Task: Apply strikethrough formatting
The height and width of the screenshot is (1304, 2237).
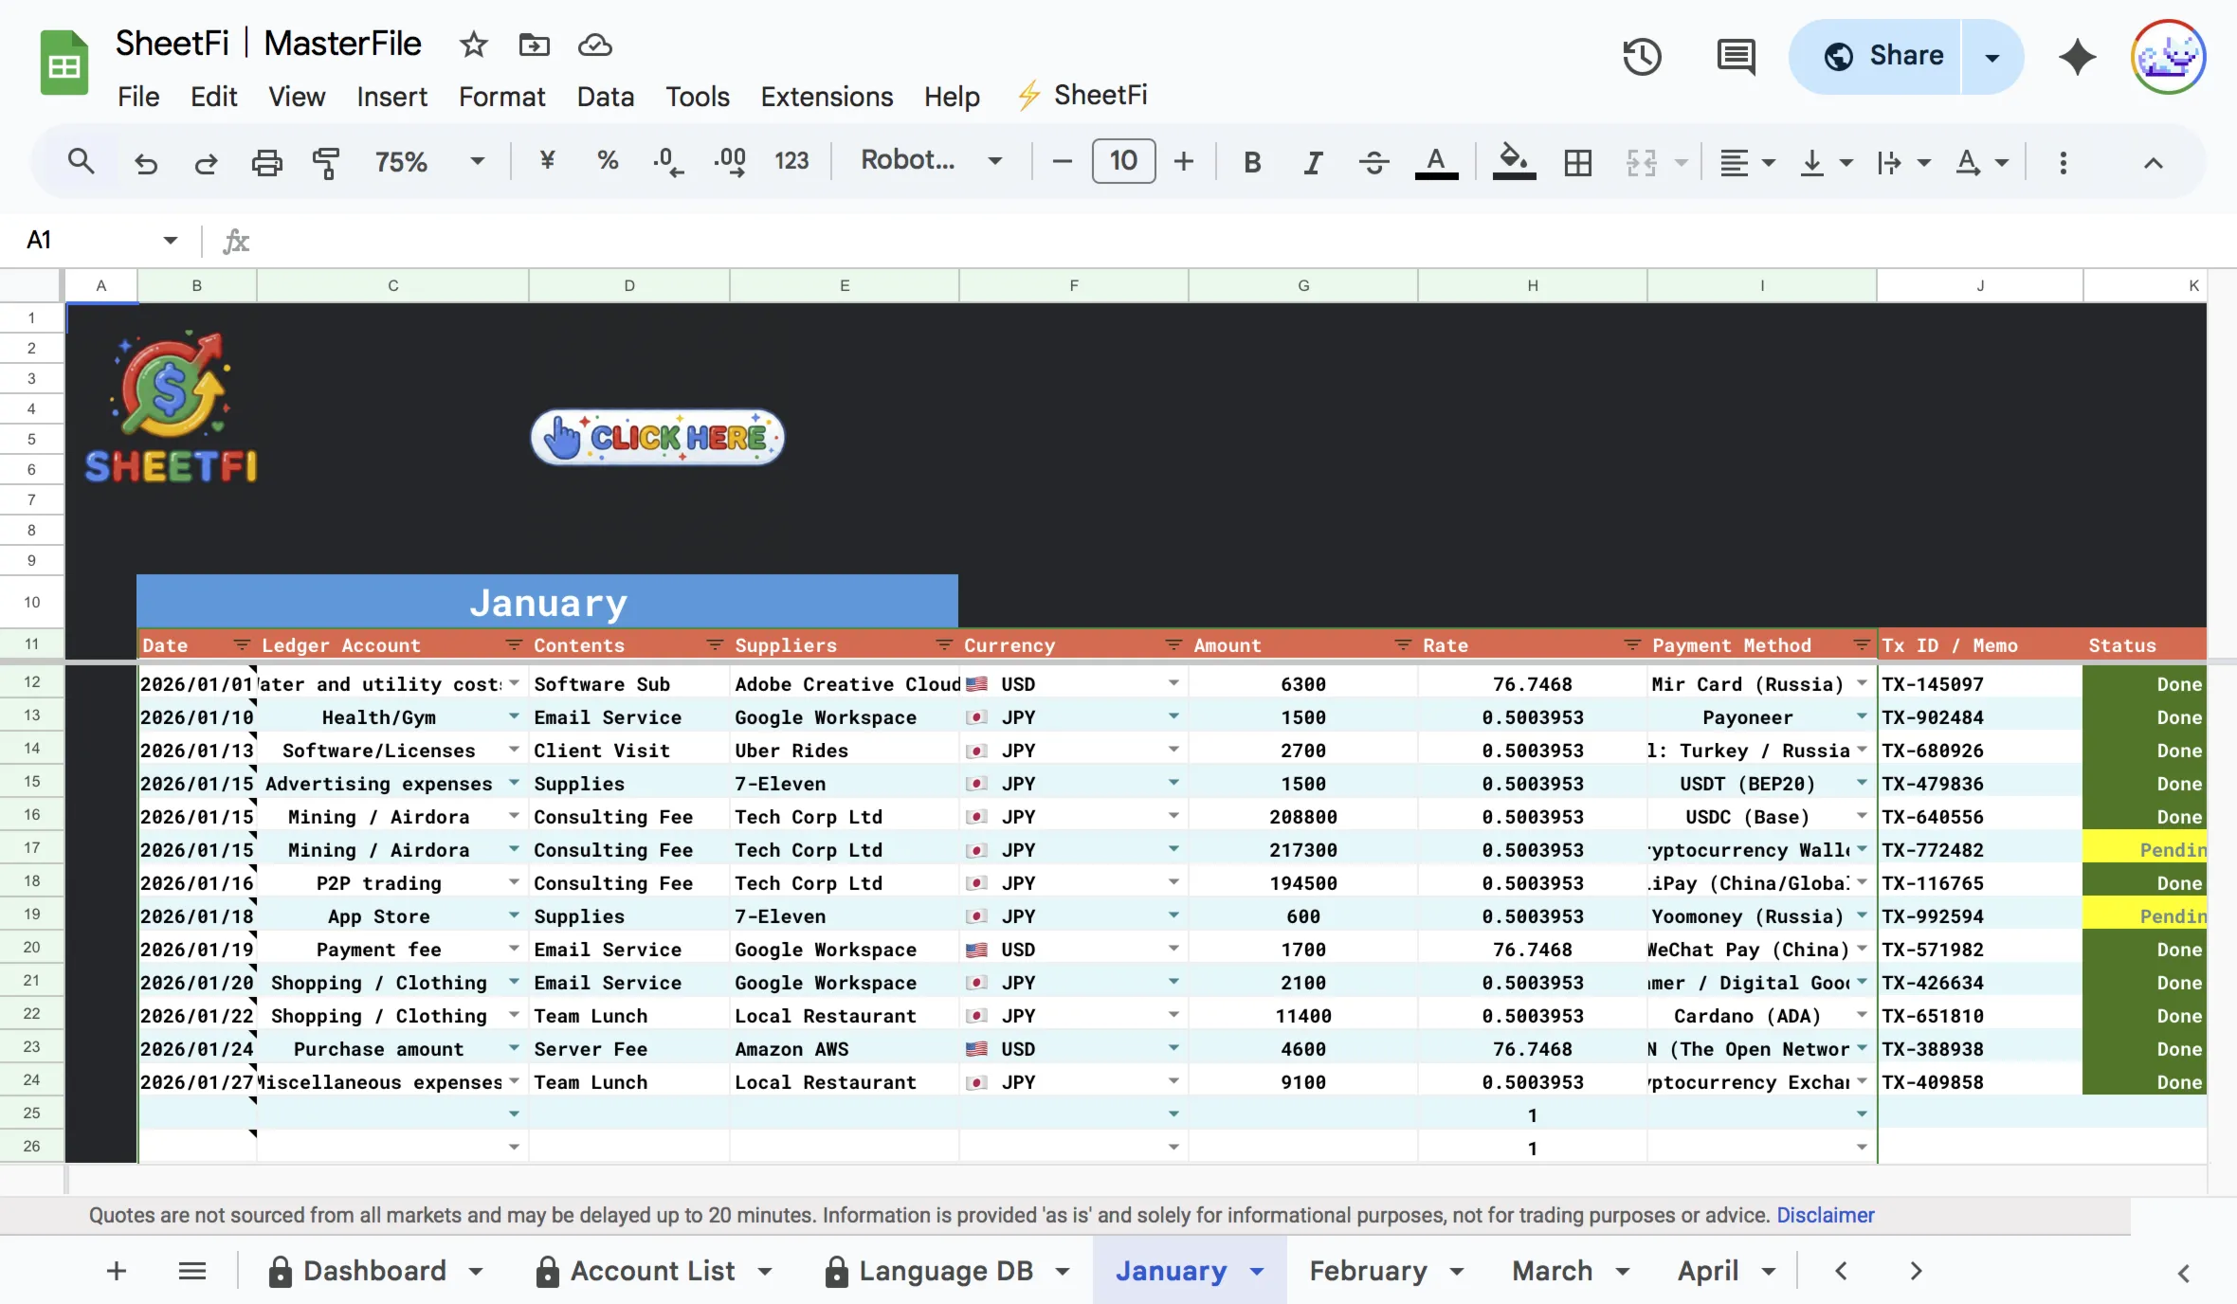Action: [1373, 162]
